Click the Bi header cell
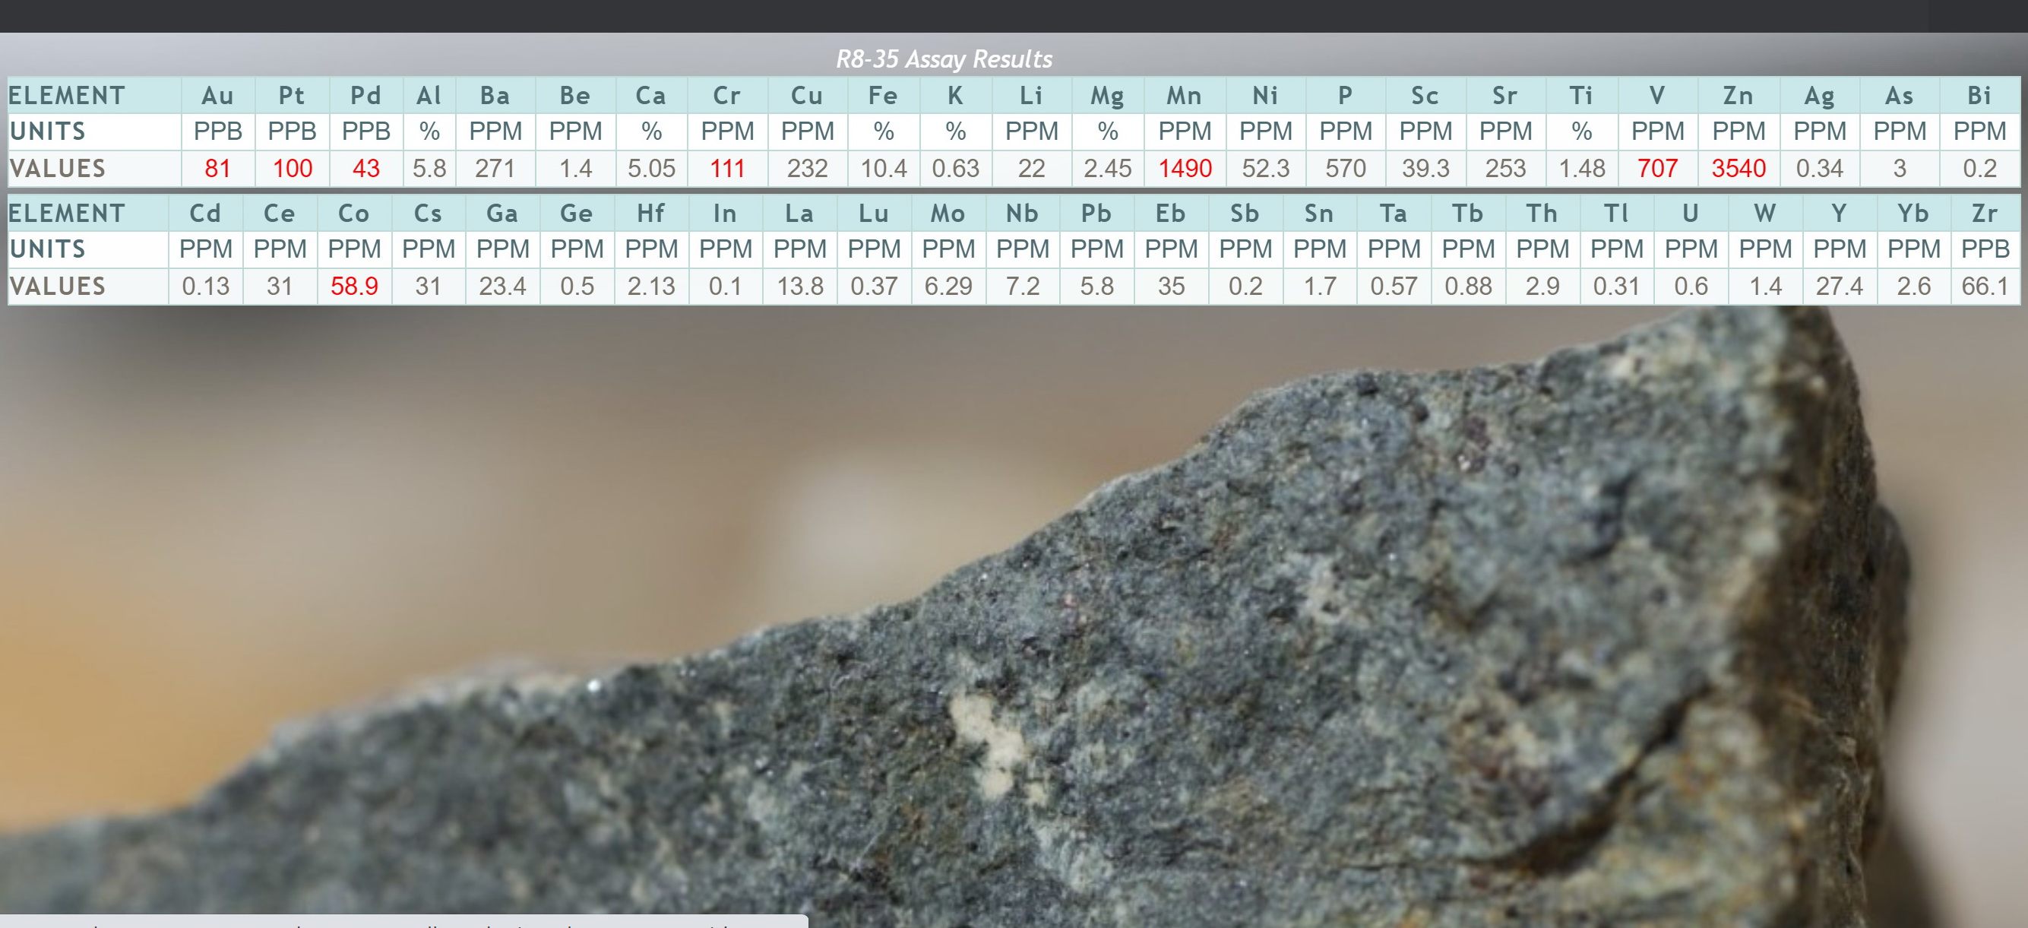Screen dimensions: 2028x928 pyautogui.click(x=1979, y=95)
